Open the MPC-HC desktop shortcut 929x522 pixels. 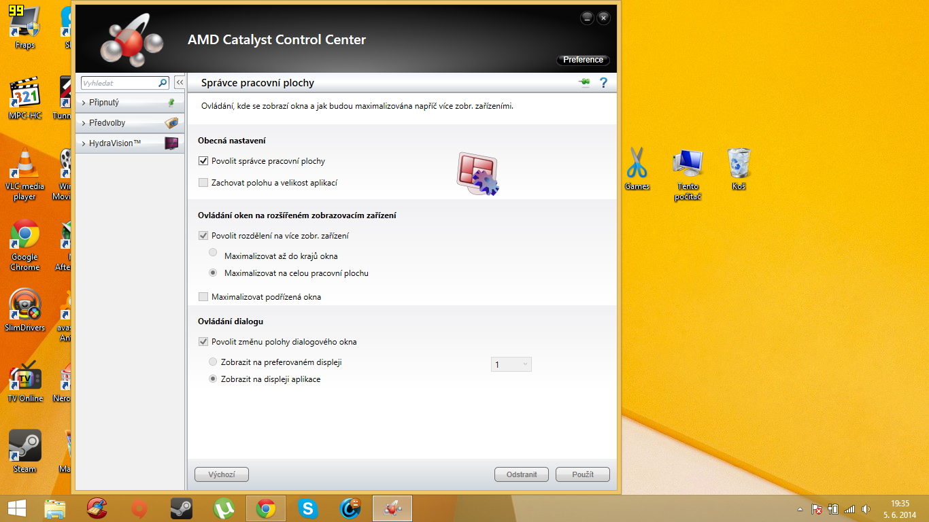(x=24, y=99)
